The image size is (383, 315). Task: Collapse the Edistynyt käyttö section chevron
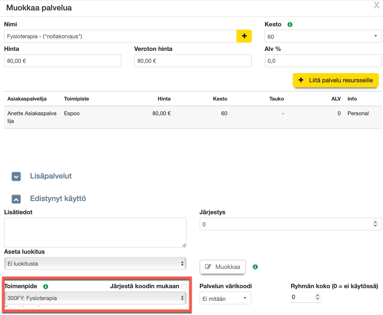click(x=16, y=199)
